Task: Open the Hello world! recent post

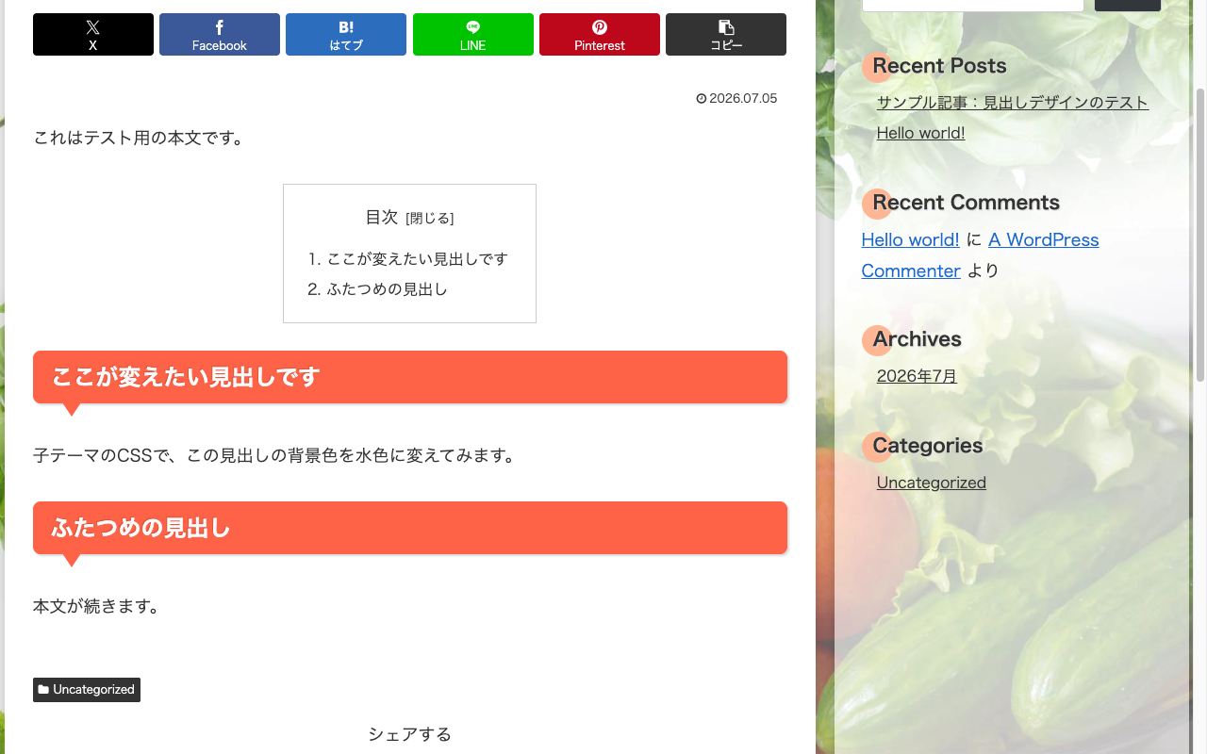Action: point(921,133)
